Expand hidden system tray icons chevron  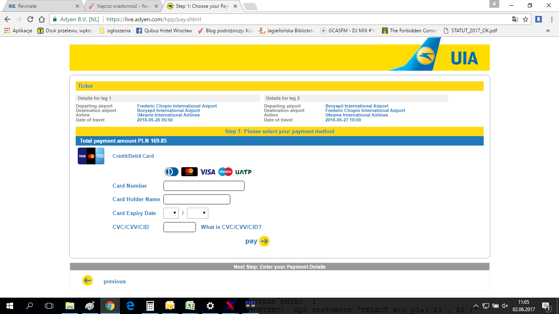tap(476, 306)
